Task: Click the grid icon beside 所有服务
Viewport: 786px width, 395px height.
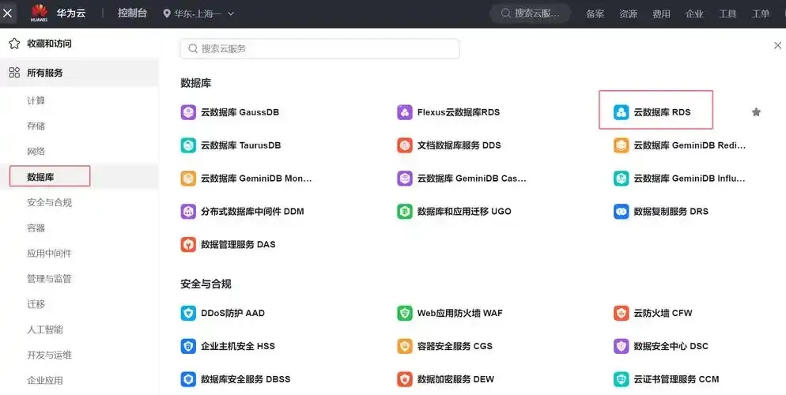Action: [14, 73]
